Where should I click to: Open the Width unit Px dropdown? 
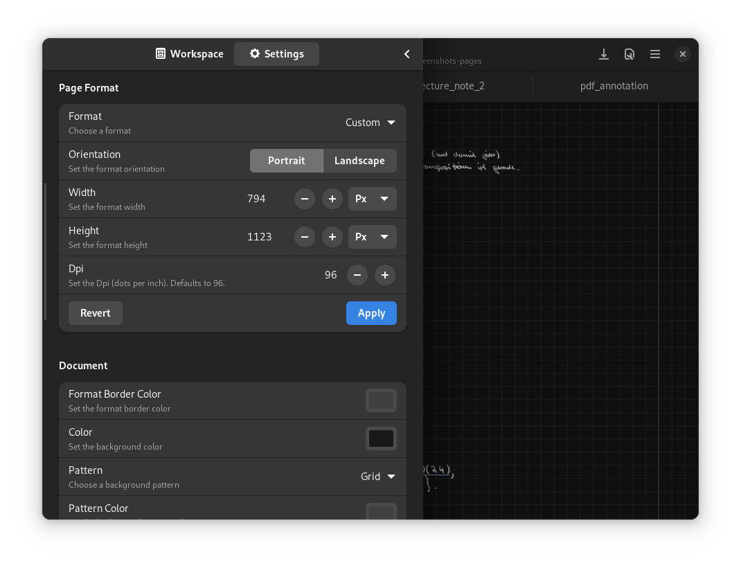[373, 199]
